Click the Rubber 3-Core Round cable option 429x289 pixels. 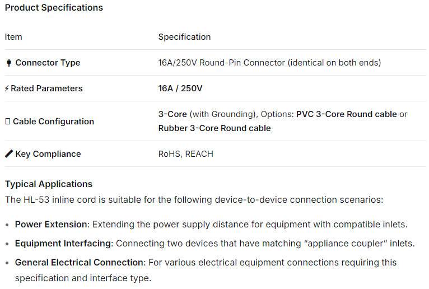point(214,128)
